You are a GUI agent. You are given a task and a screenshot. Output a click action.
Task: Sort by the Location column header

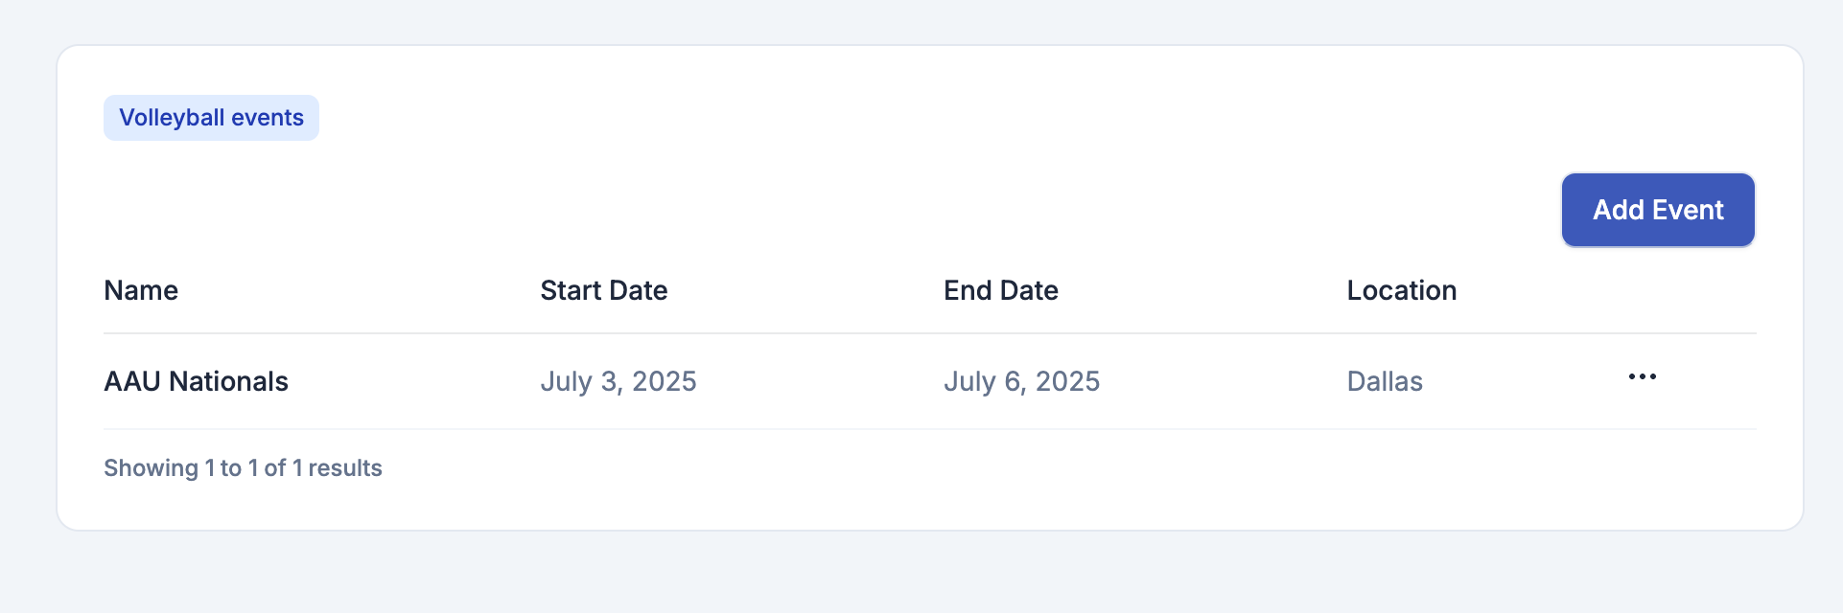[x=1402, y=290]
